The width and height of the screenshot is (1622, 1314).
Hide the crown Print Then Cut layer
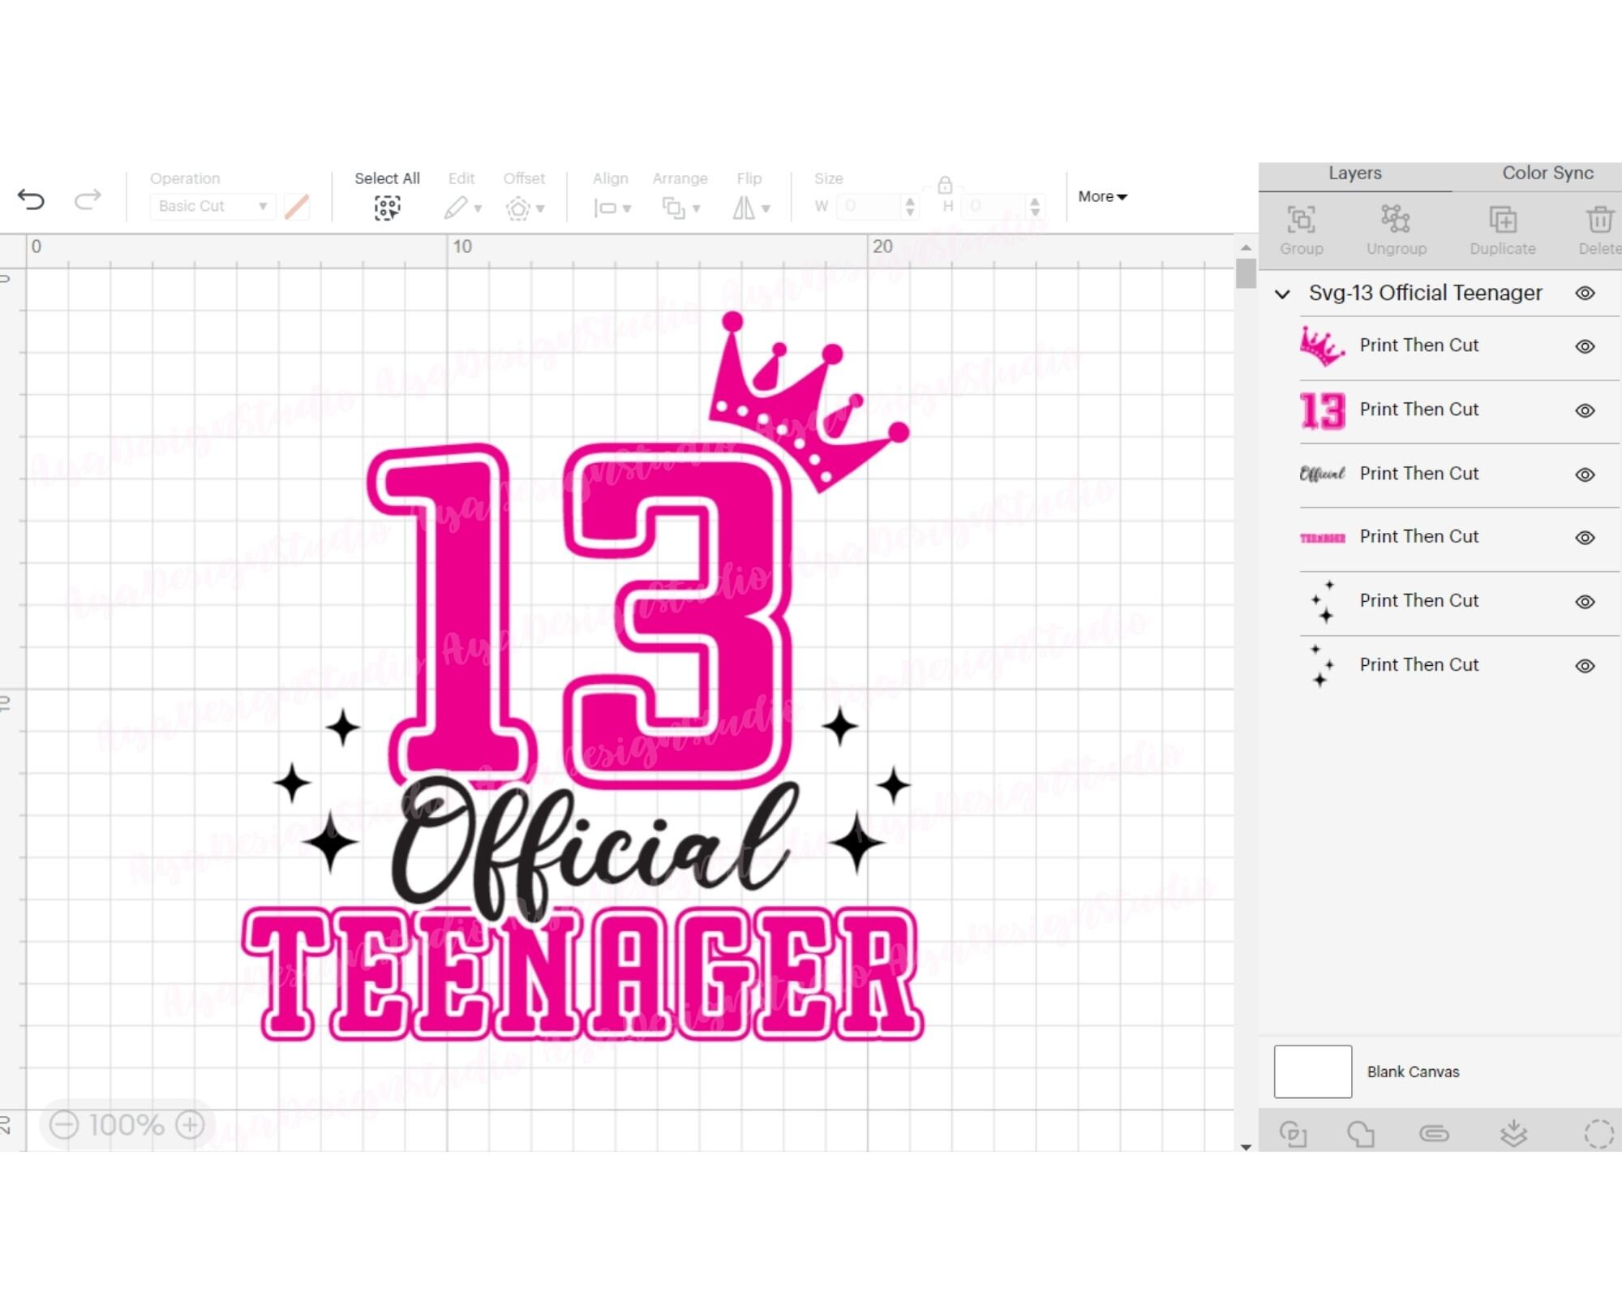point(1585,346)
